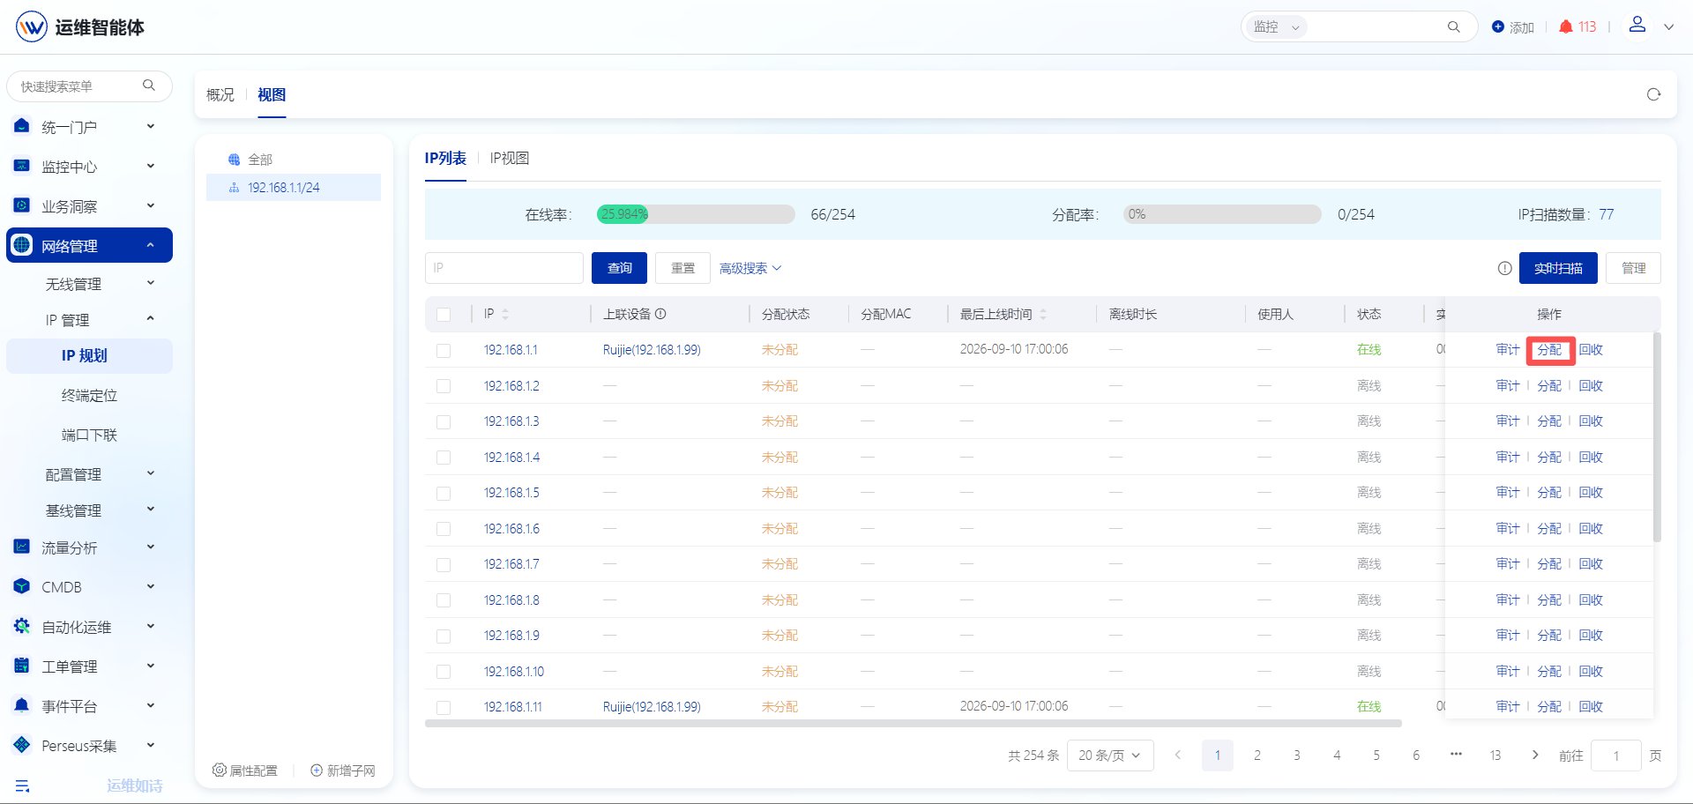1693x804 pixels.
Task: Check the row for 192.168.1.3
Action: click(x=444, y=422)
